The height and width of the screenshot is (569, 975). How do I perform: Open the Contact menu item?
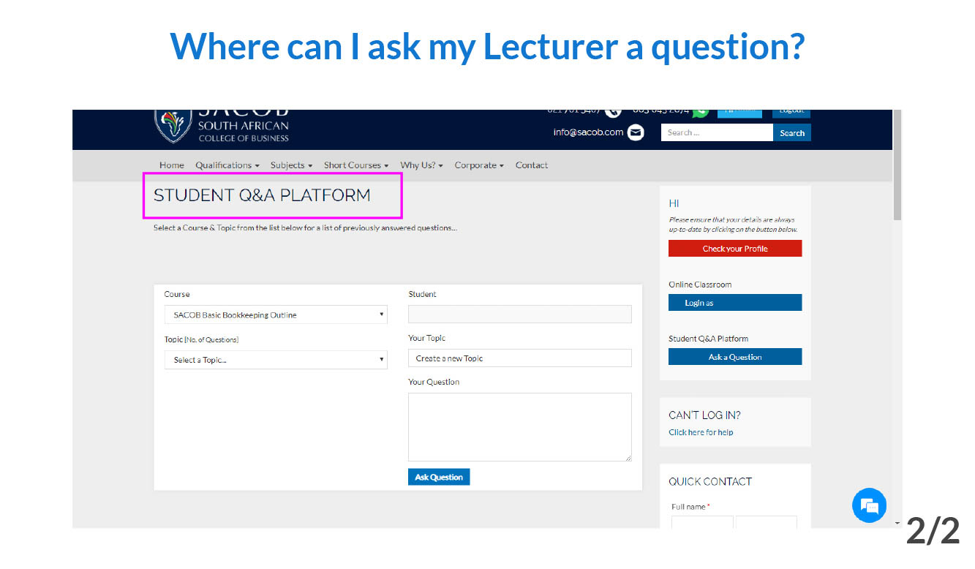click(x=532, y=165)
